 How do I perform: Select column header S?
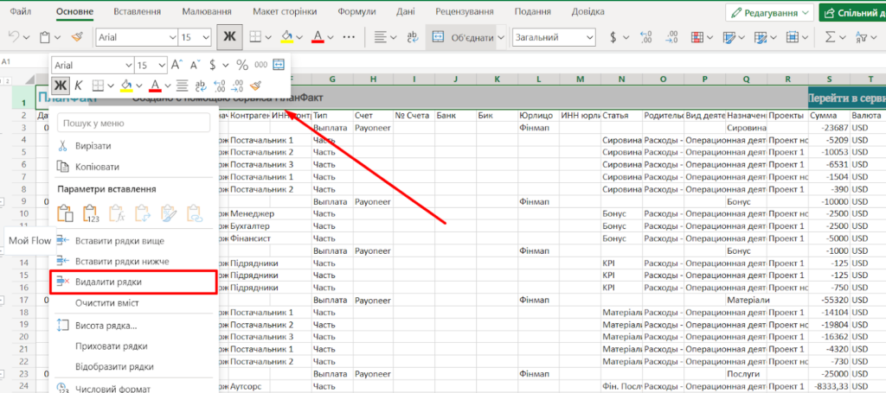tap(829, 79)
